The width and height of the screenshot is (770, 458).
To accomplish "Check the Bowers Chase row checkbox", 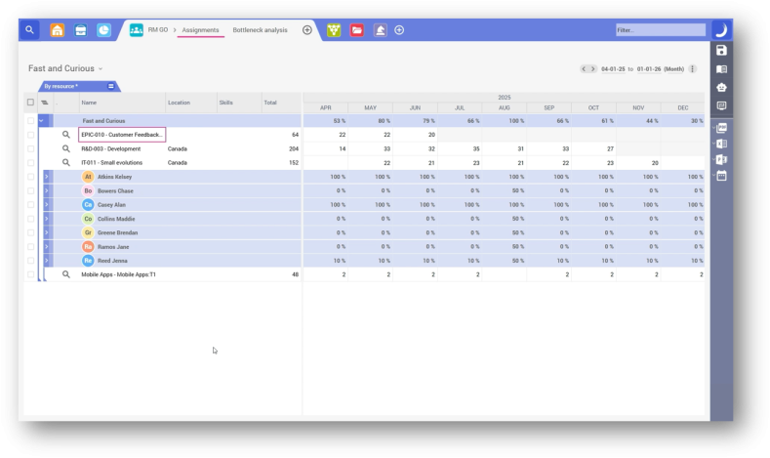I will [x=30, y=190].
